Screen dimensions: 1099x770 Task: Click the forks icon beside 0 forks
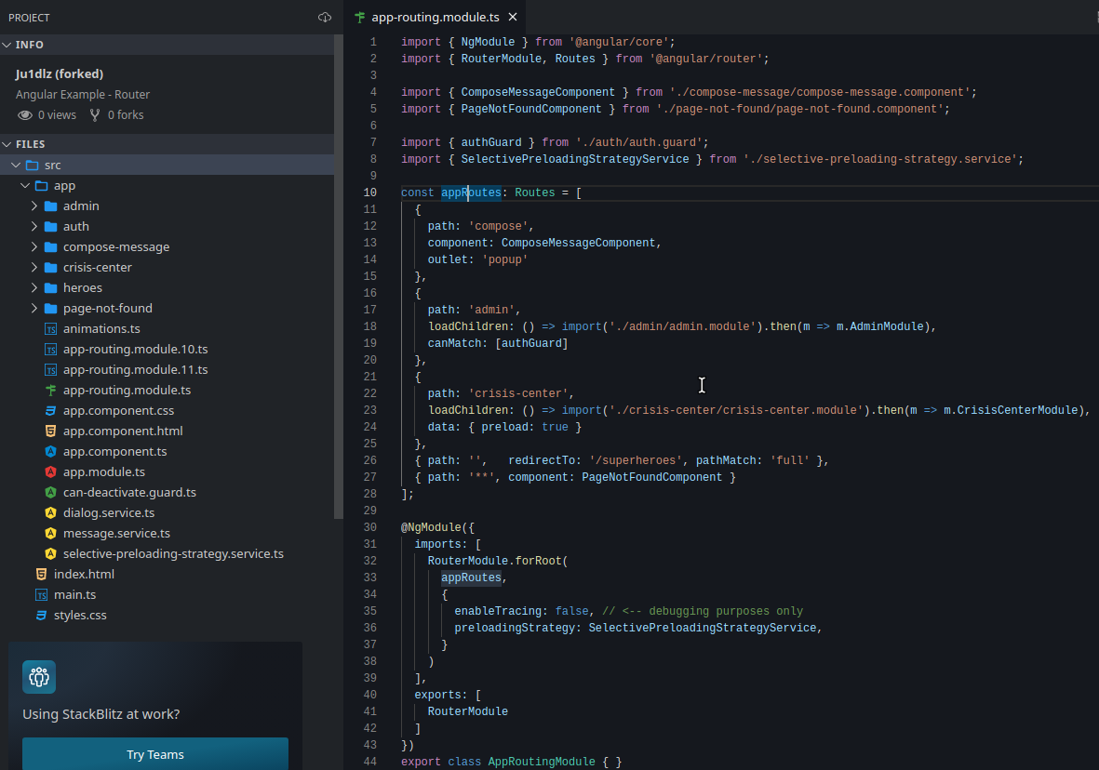coord(95,115)
